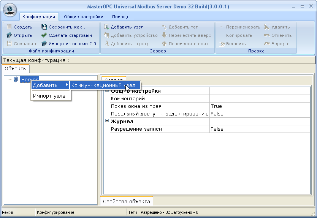Click the Разрешение записи property name
Screen dimensions: 317x218
pos(136,129)
